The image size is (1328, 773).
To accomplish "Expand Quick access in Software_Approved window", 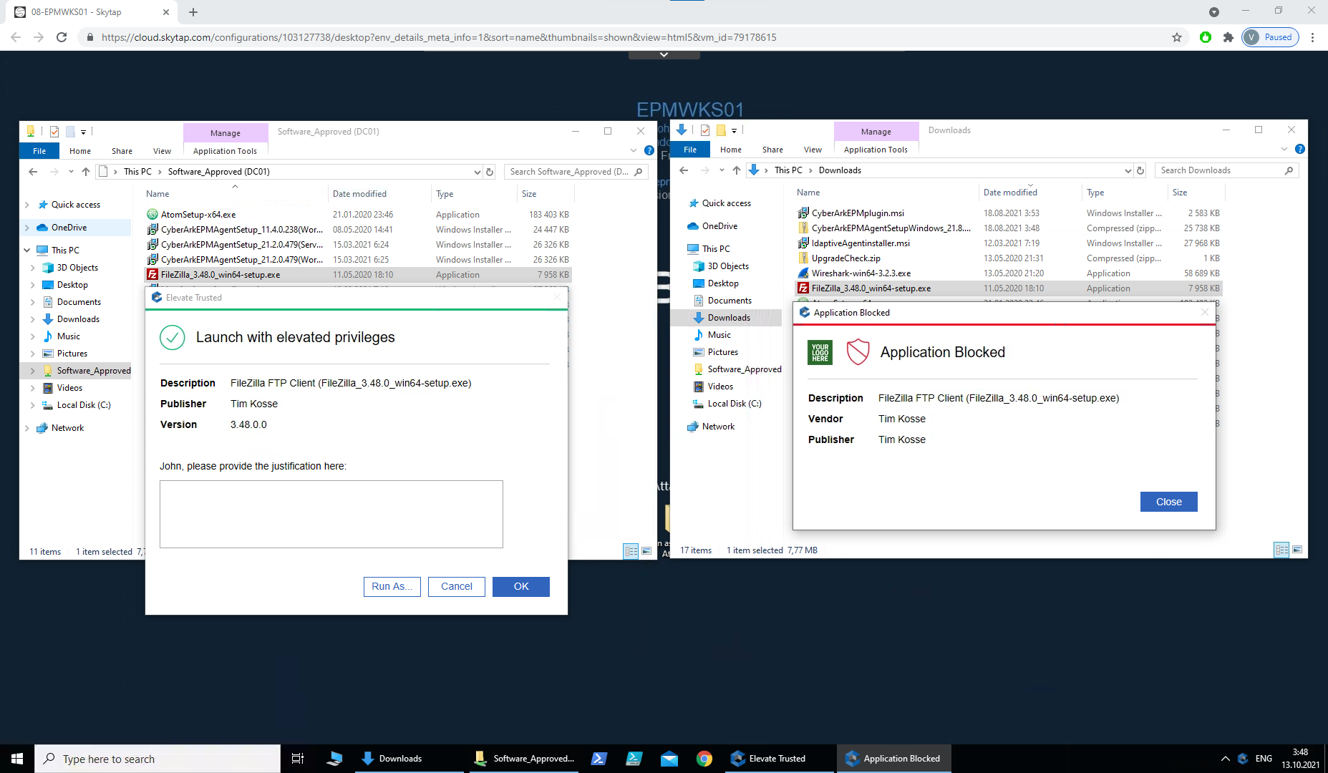I will pyautogui.click(x=27, y=205).
